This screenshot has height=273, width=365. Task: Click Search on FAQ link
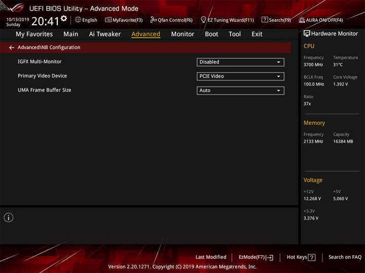pyautogui.click(x=345, y=257)
